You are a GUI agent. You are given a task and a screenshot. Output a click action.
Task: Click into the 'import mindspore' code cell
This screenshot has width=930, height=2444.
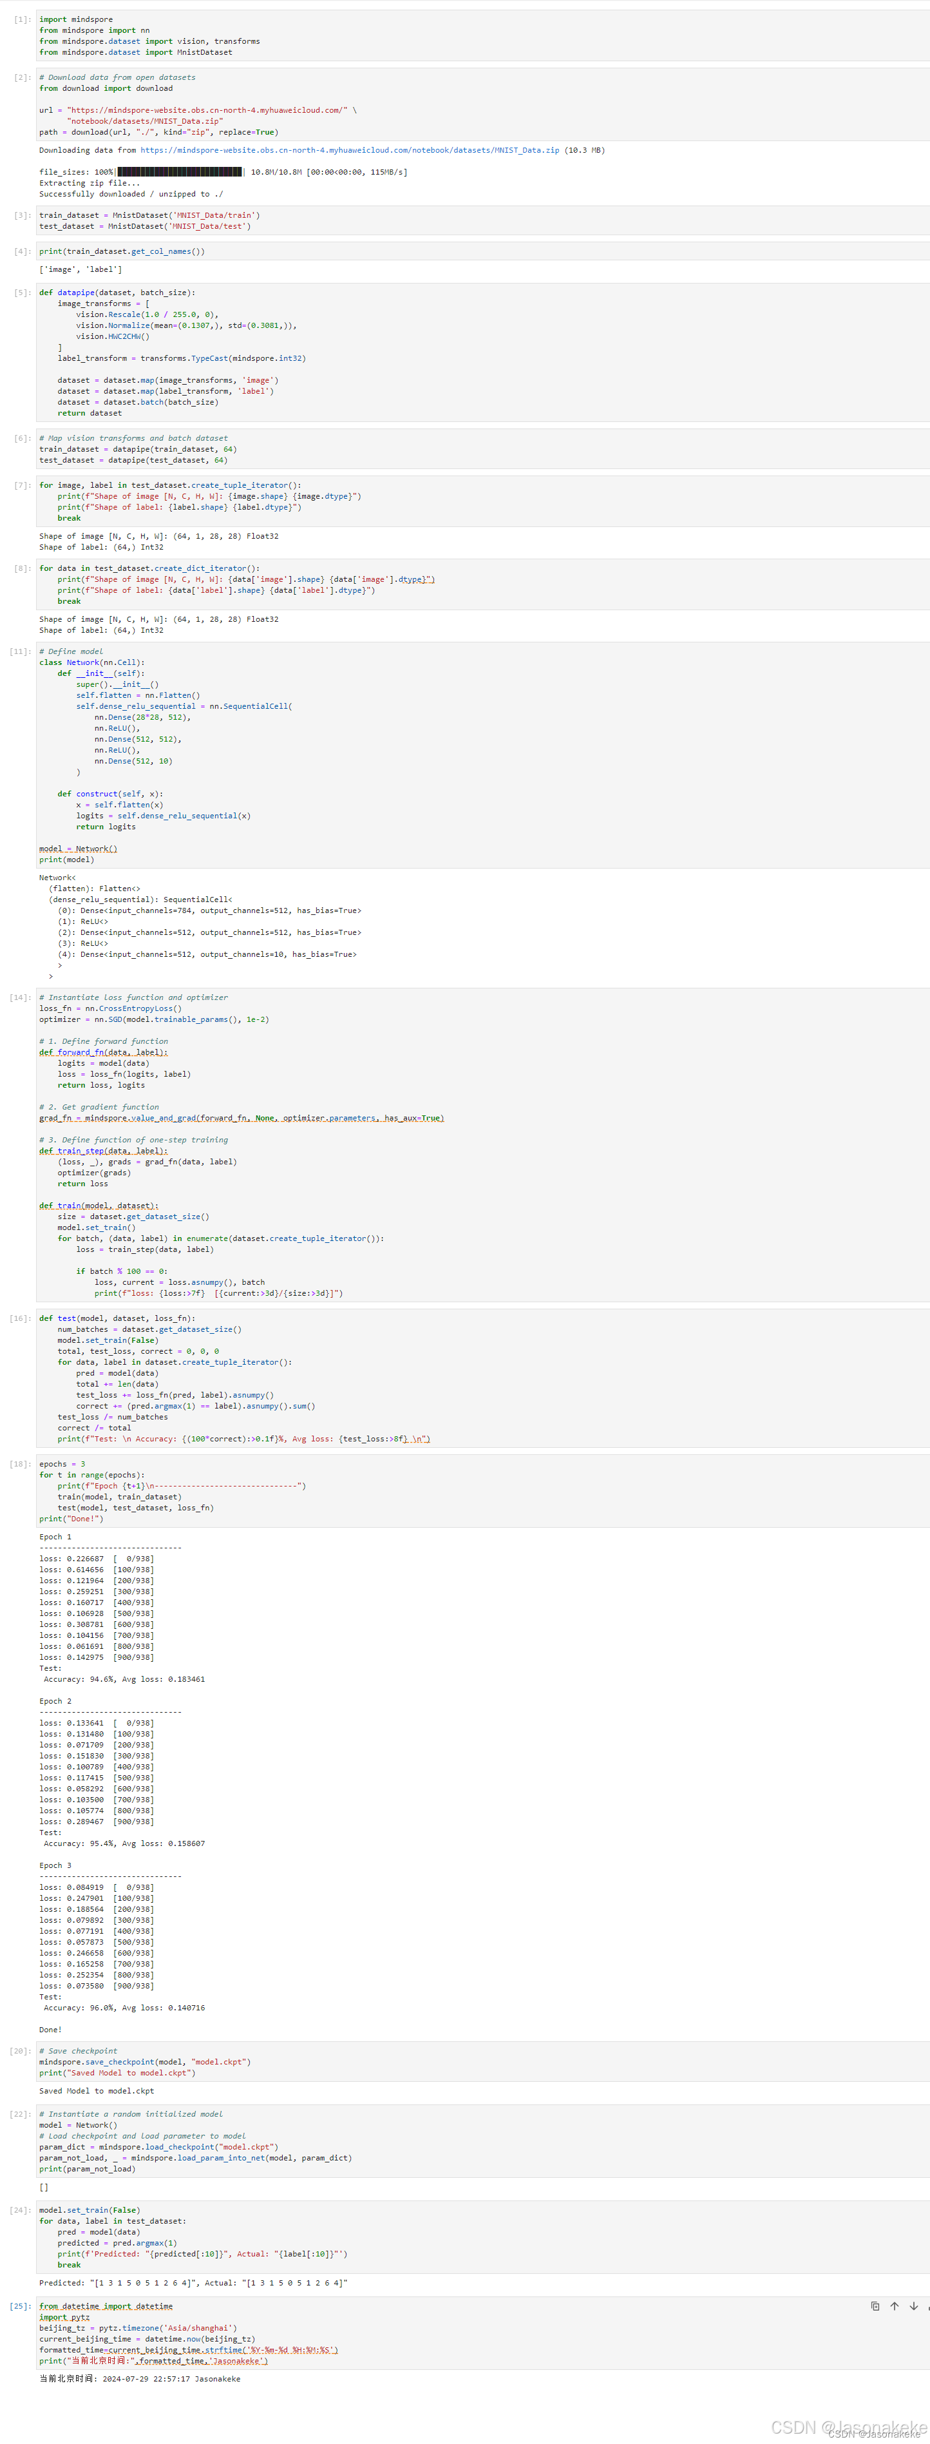click(482, 36)
